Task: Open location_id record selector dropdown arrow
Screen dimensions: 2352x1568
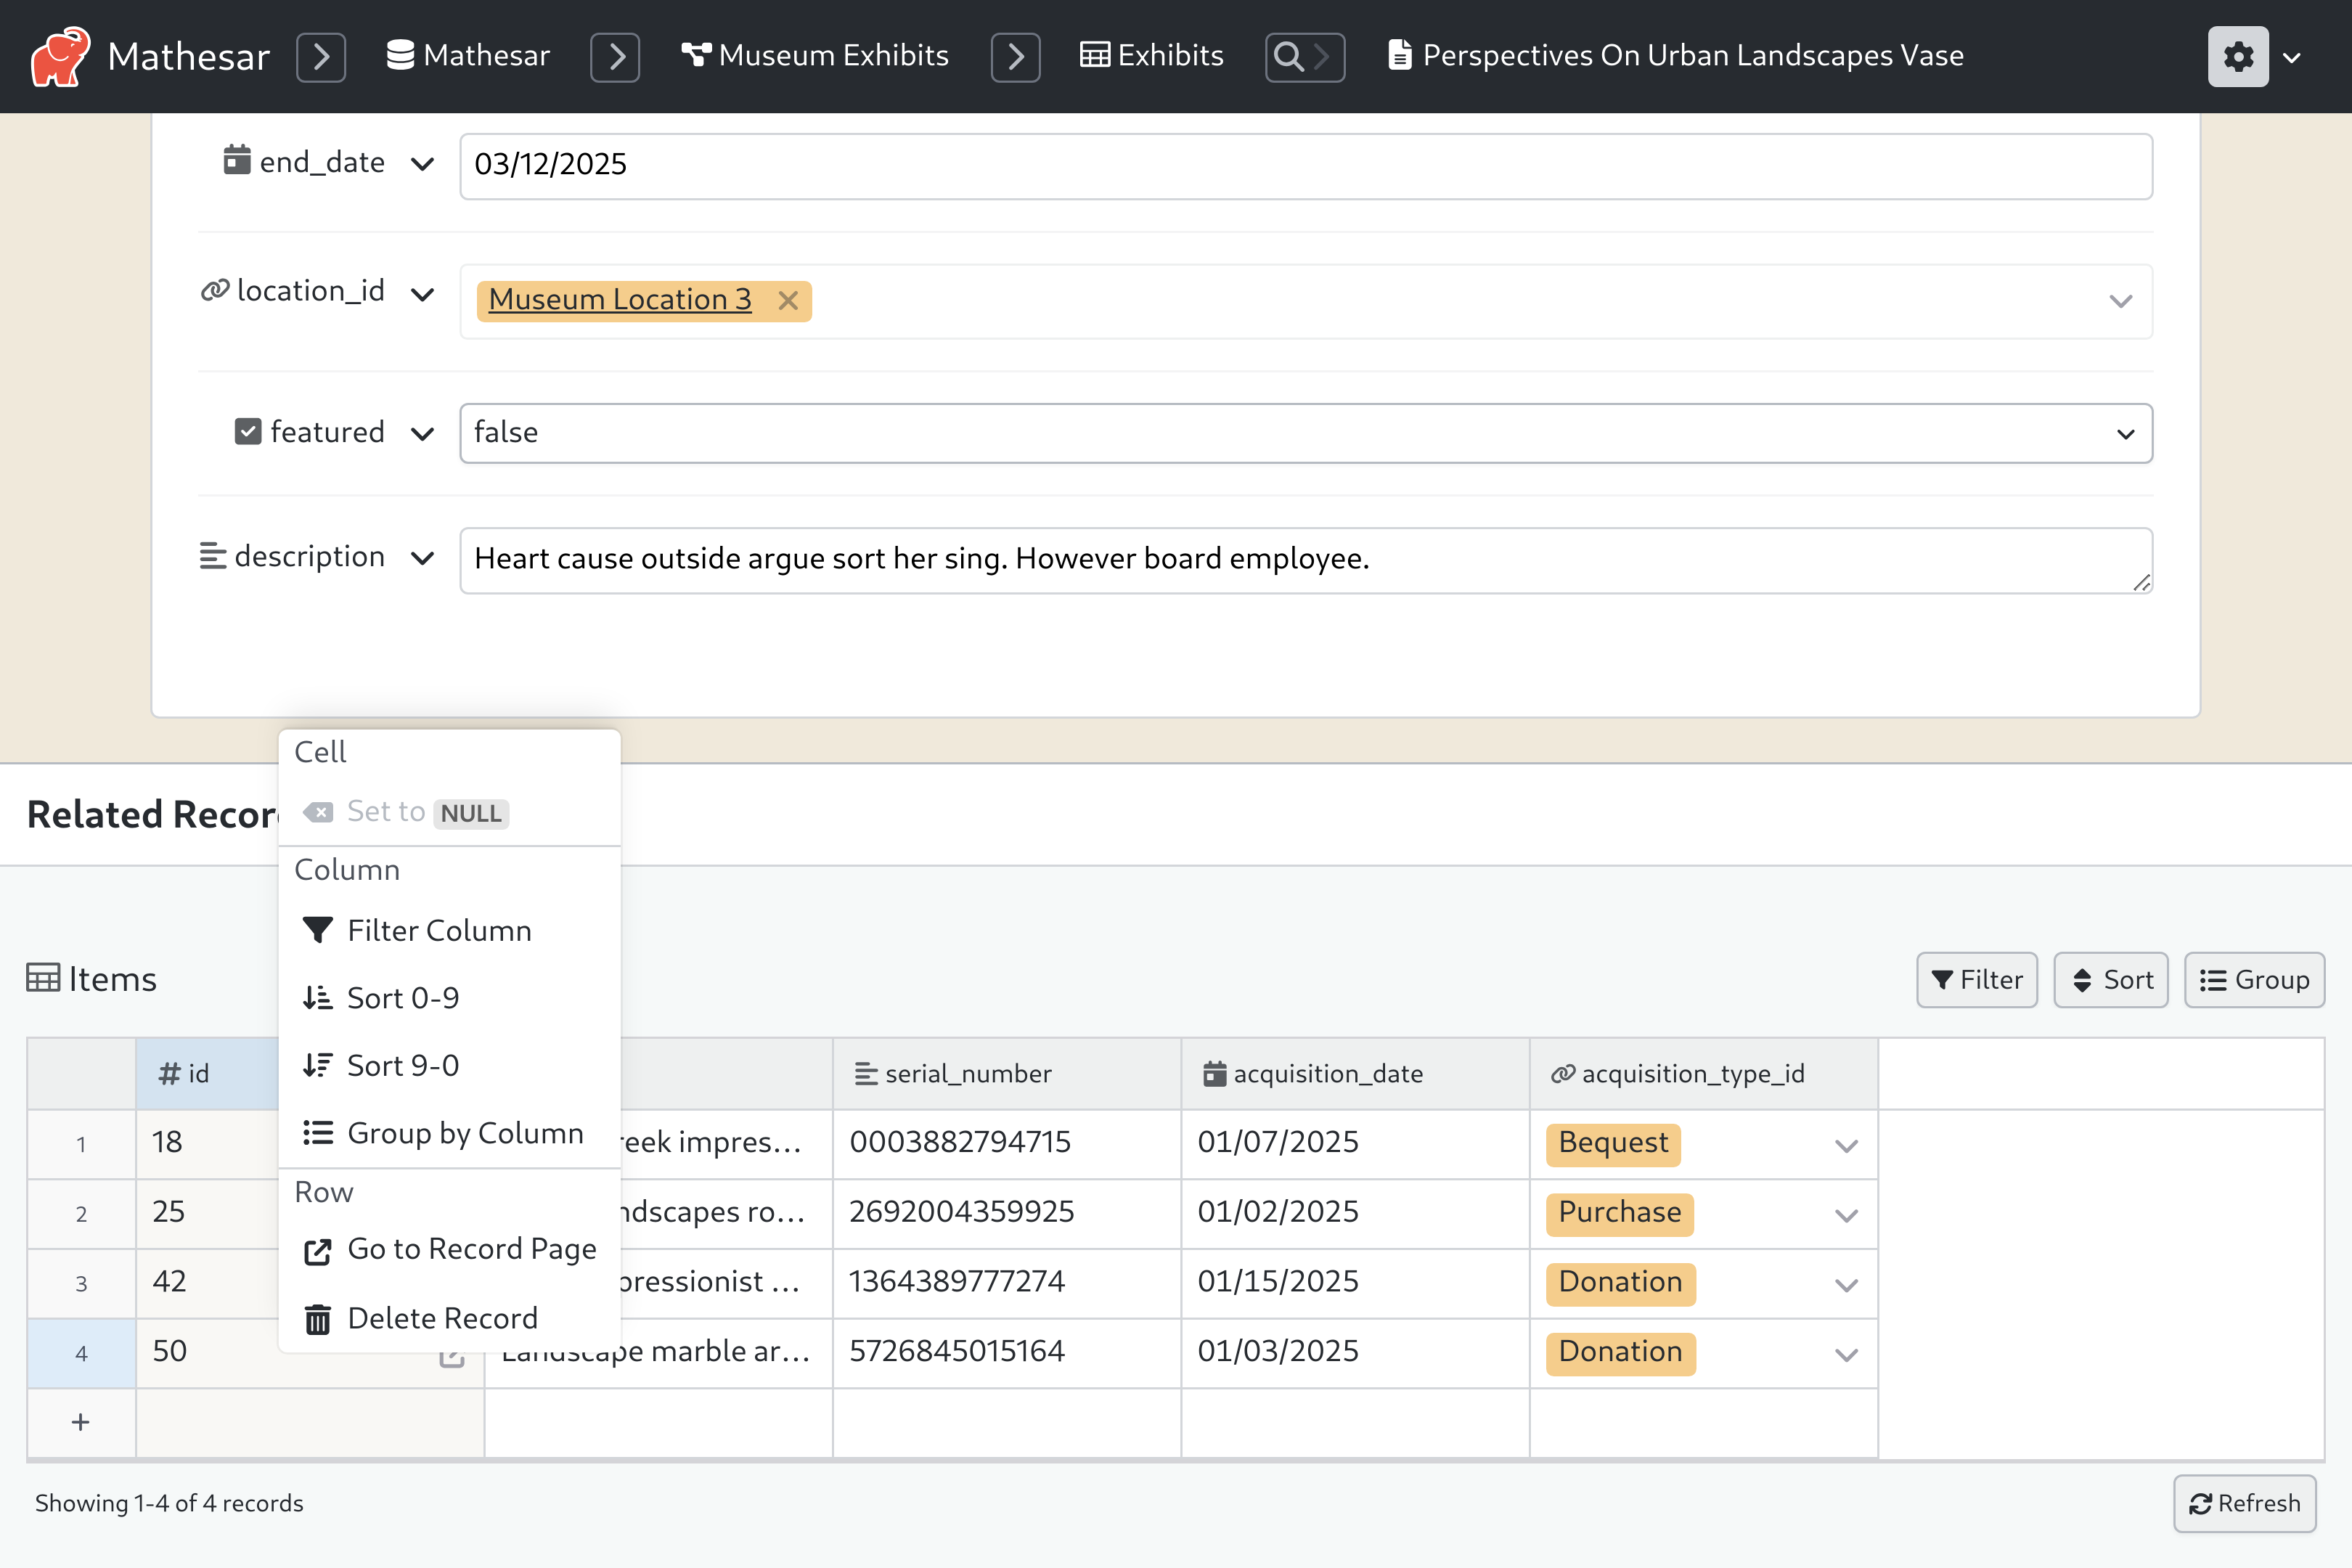Action: click(2121, 301)
